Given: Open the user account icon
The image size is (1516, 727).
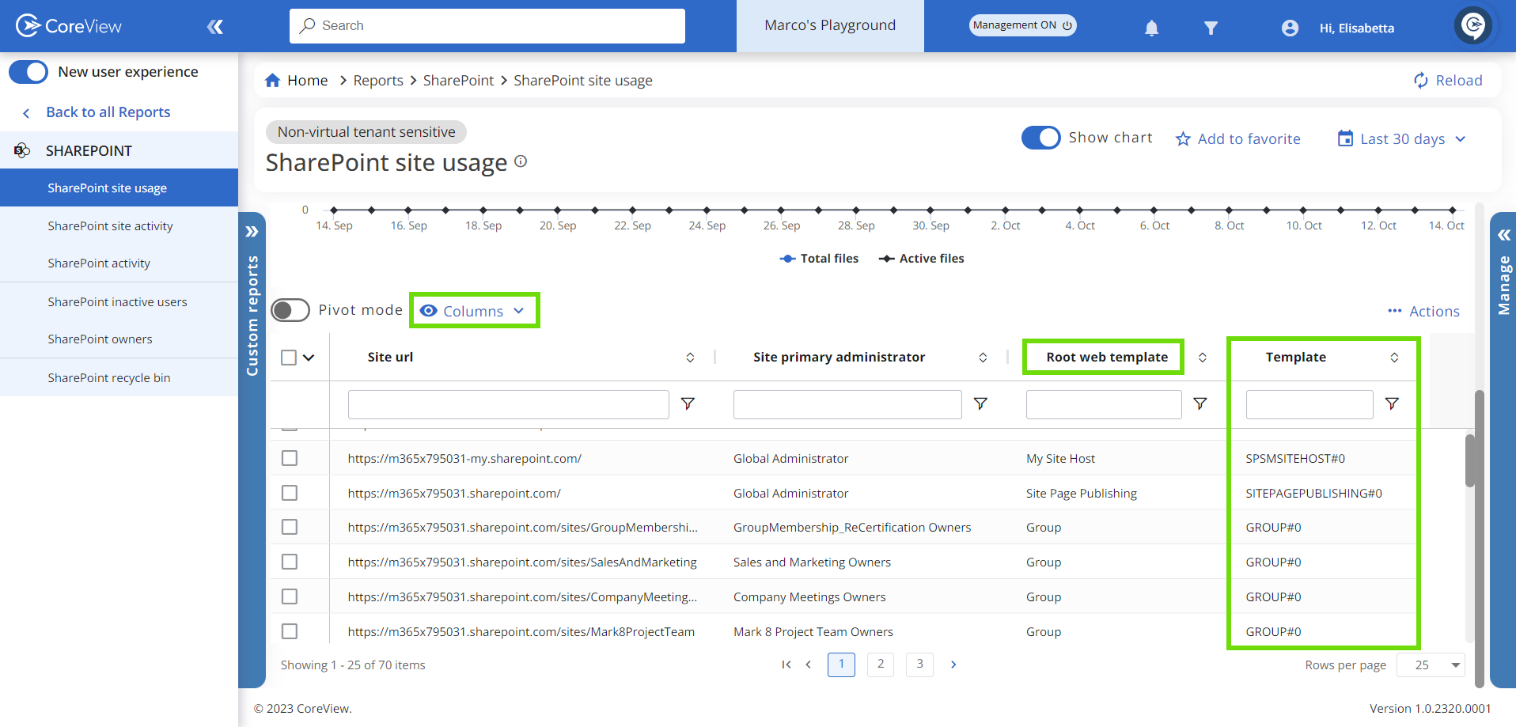Looking at the screenshot, I should tap(1290, 28).
